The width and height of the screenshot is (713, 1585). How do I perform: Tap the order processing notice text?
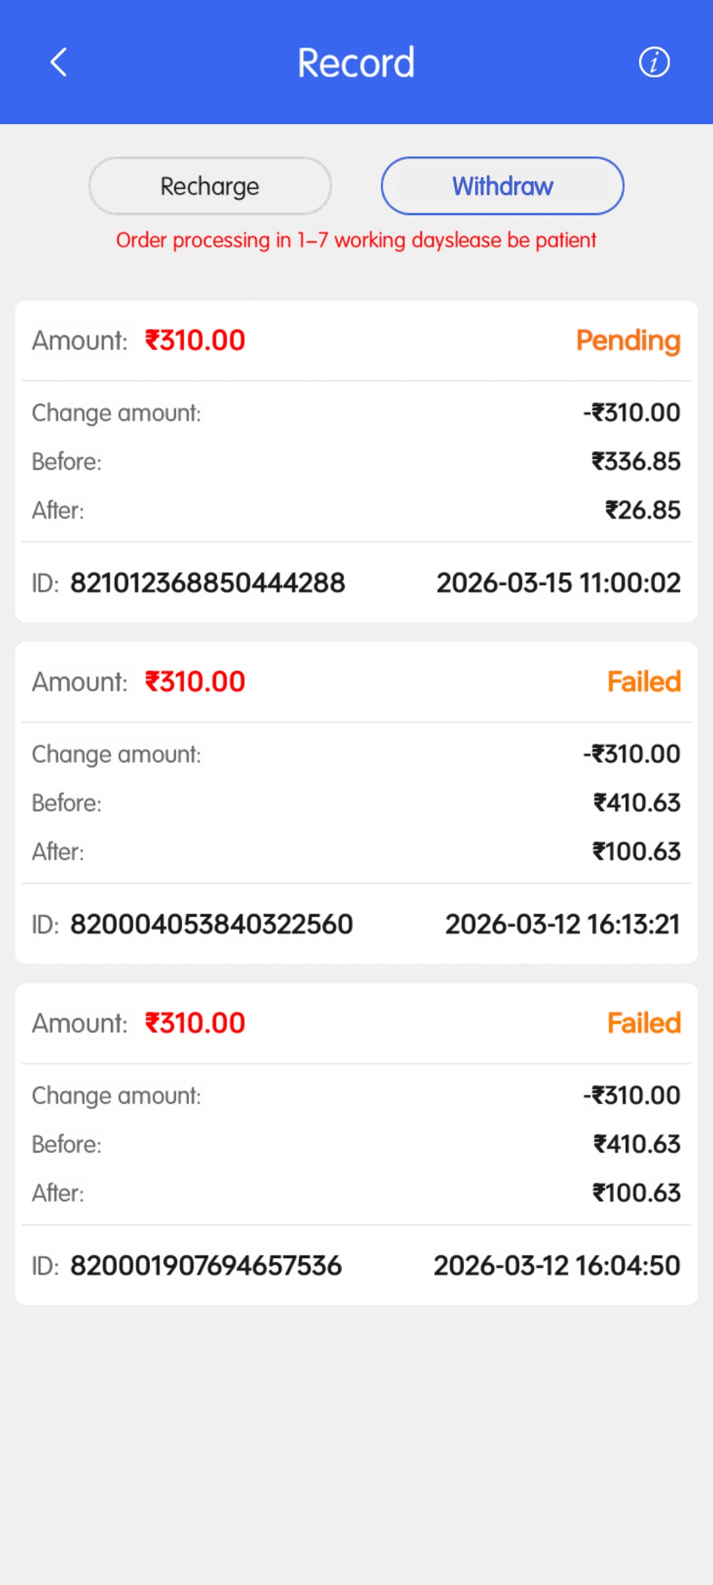[x=356, y=240]
